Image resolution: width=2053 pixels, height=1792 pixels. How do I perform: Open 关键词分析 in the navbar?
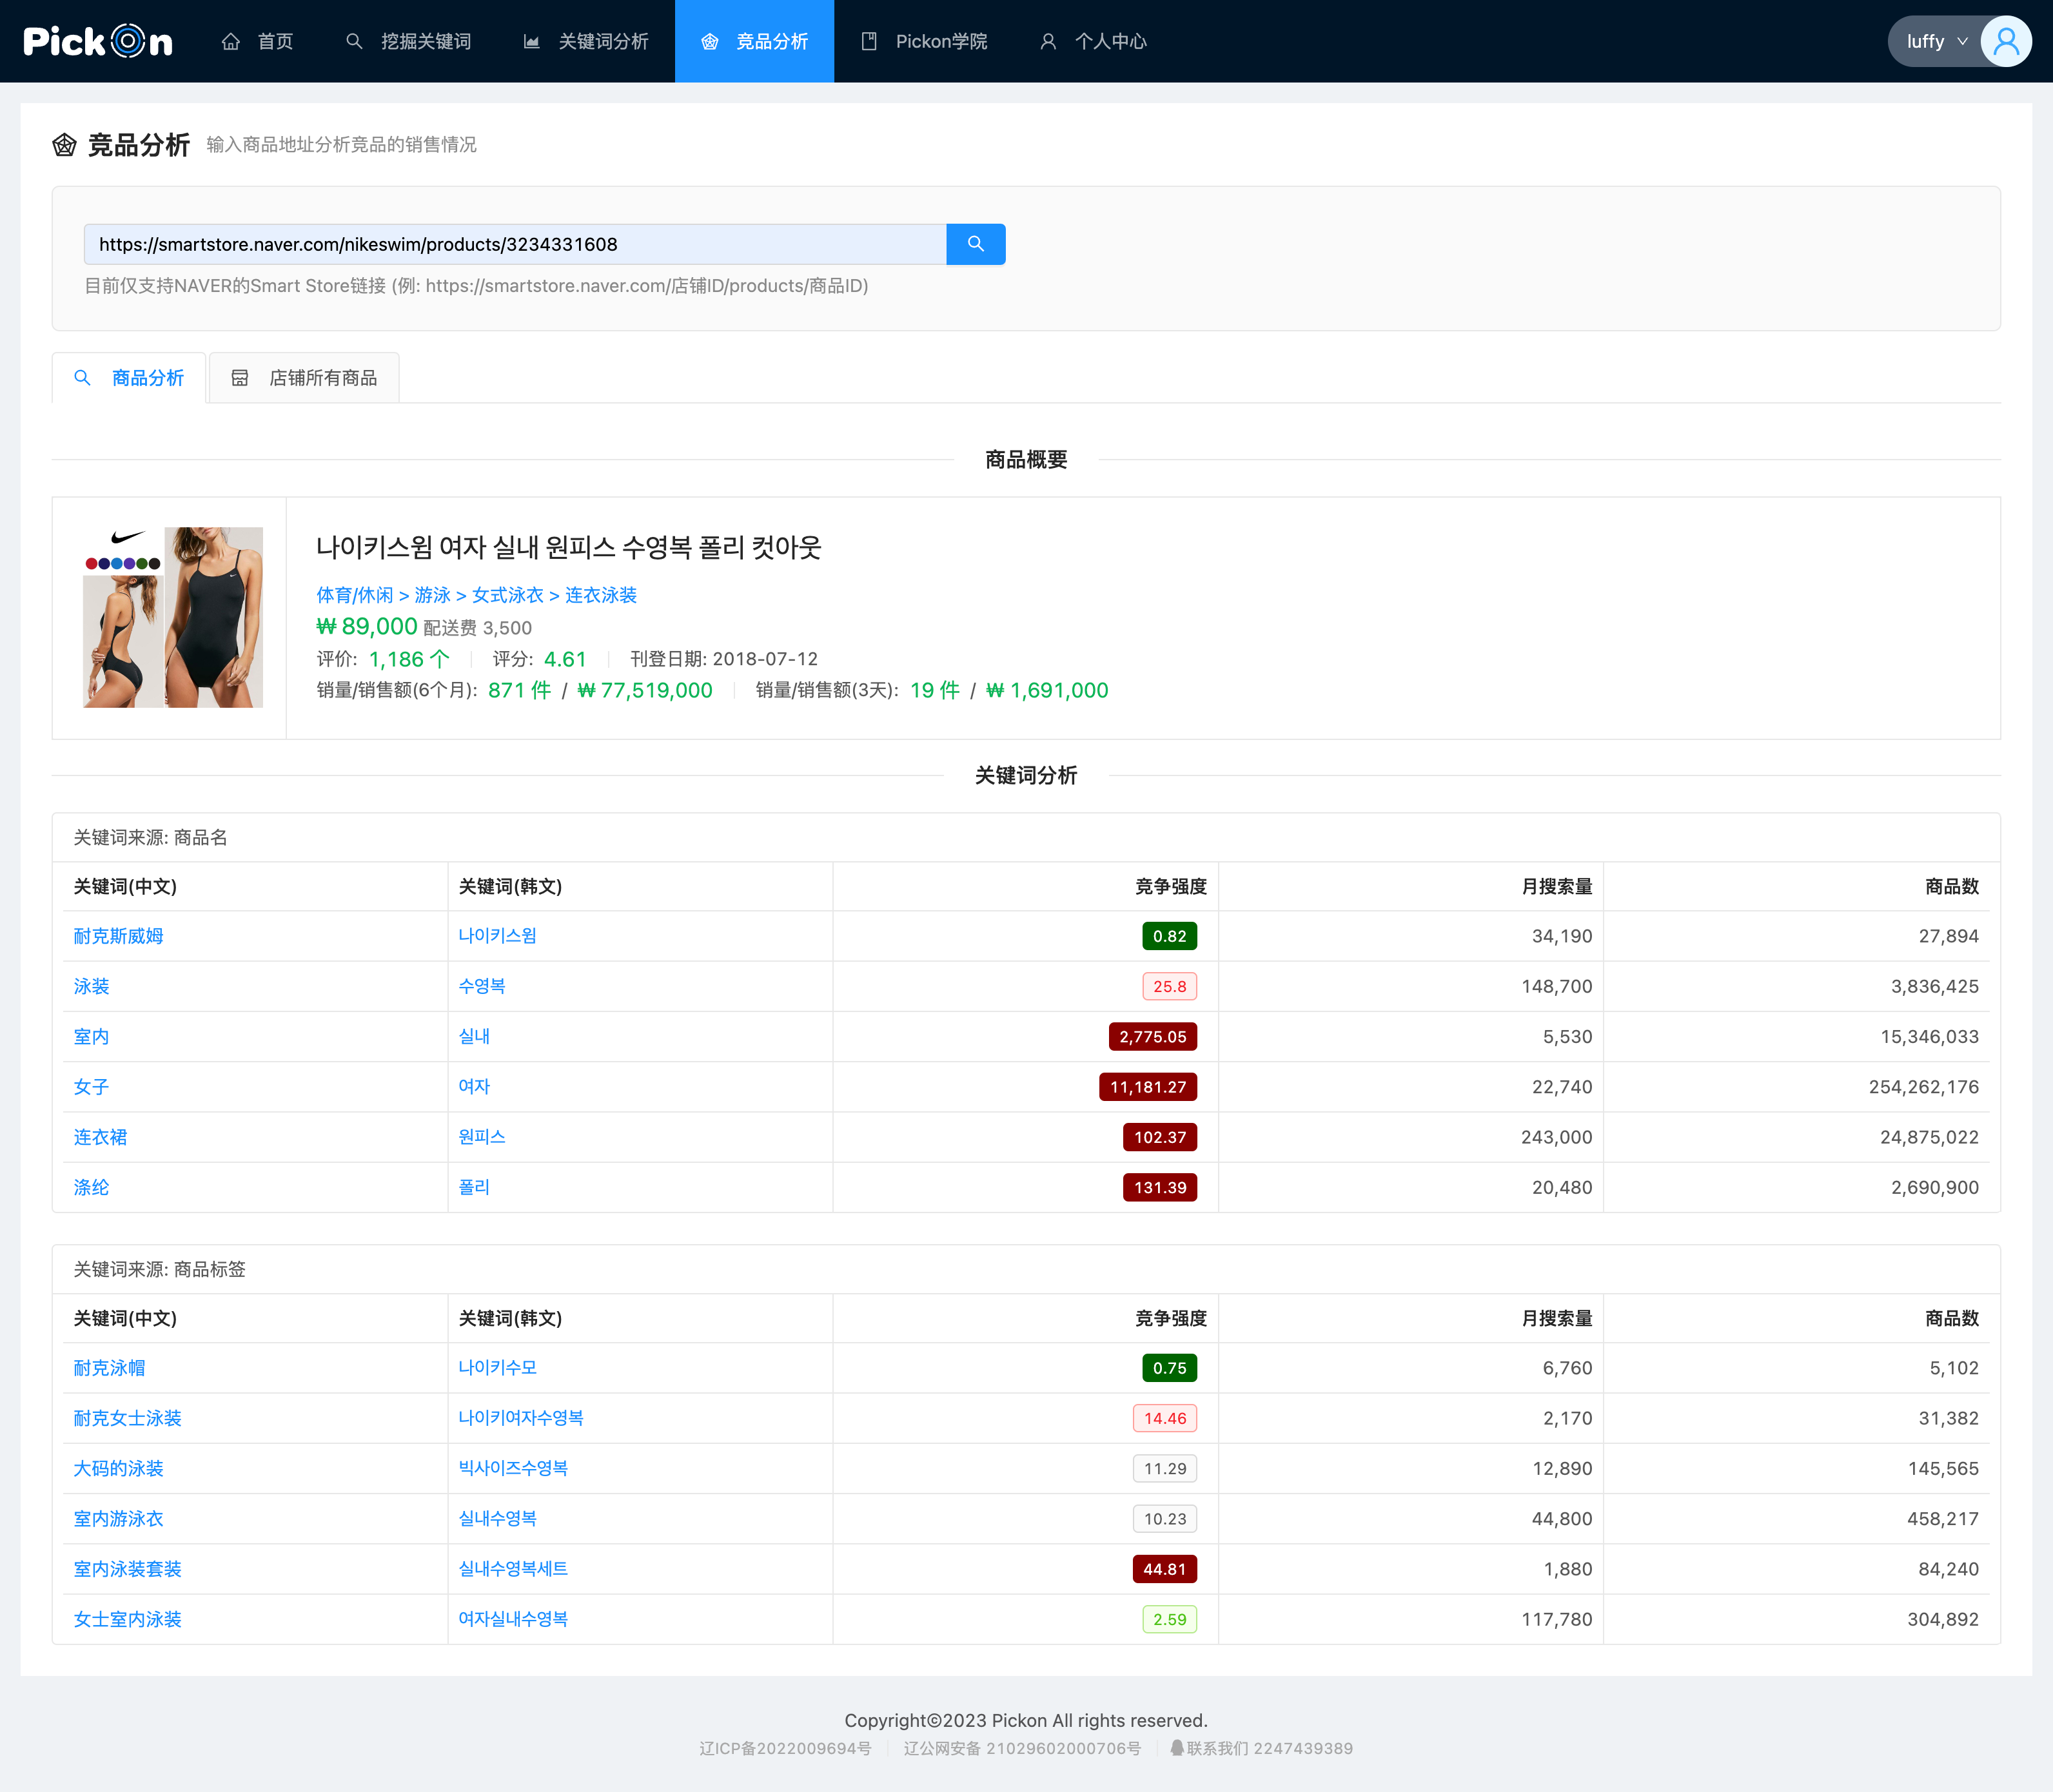coord(586,41)
